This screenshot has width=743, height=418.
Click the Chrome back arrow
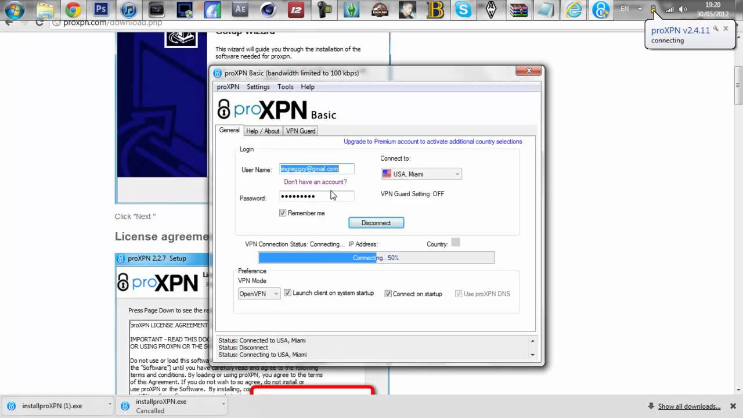[x=8, y=23]
